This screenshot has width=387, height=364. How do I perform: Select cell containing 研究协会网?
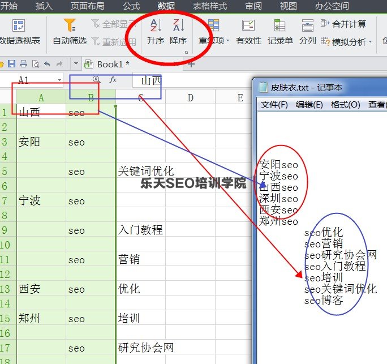[141, 347]
